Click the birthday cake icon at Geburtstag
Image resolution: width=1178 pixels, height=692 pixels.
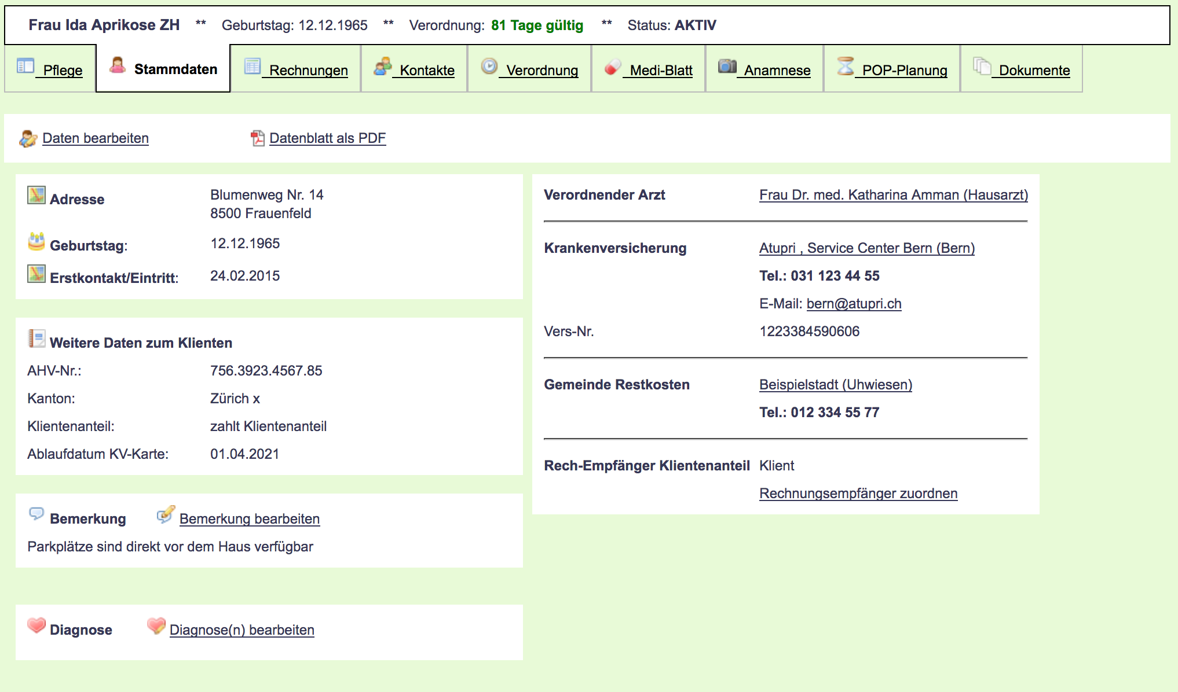pos(36,242)
